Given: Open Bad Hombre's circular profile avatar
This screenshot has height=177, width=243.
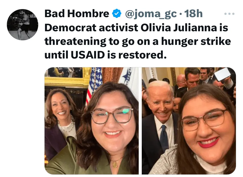Looking at the screenshot, I should click(23, 25).
